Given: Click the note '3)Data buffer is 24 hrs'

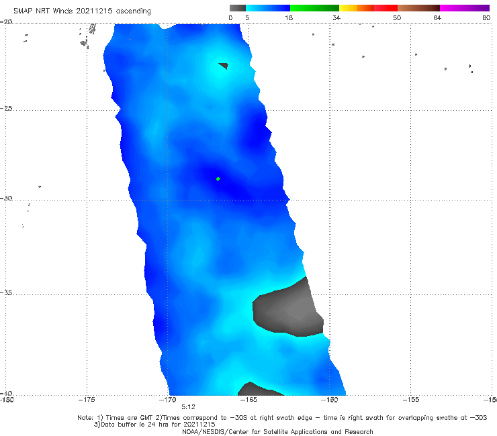Looking at the screenshot, I should (154, 425).
